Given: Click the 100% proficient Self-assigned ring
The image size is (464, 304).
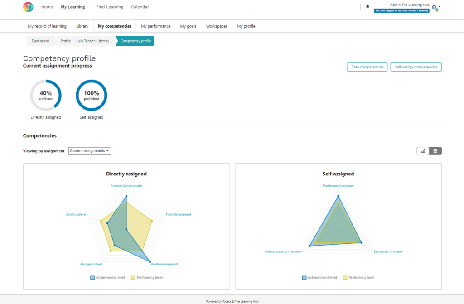Looking at the screenshot, I should [x=91, y=95].
